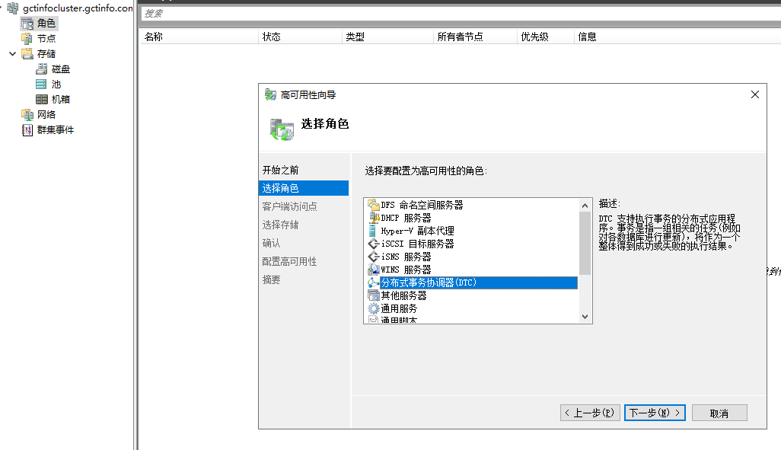Choose the Hyper-V 副本代理 role

417,231
